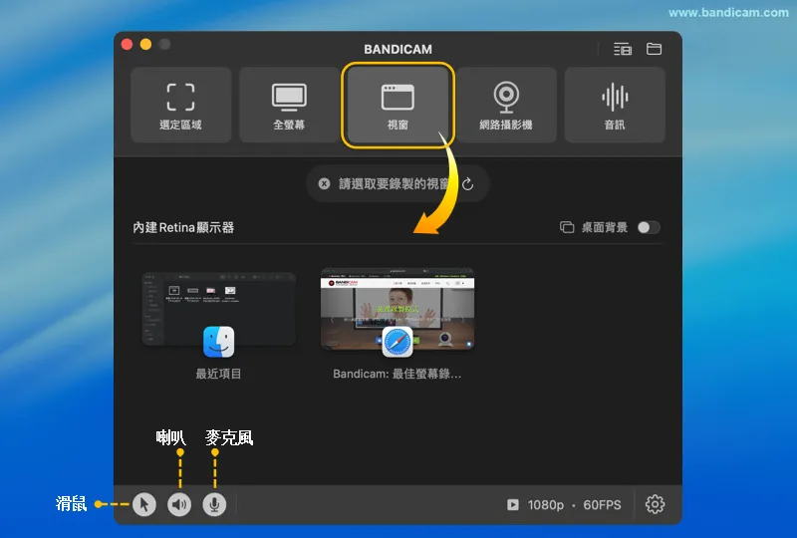Click the 桌面背景 windows icon

click(567, 227)
